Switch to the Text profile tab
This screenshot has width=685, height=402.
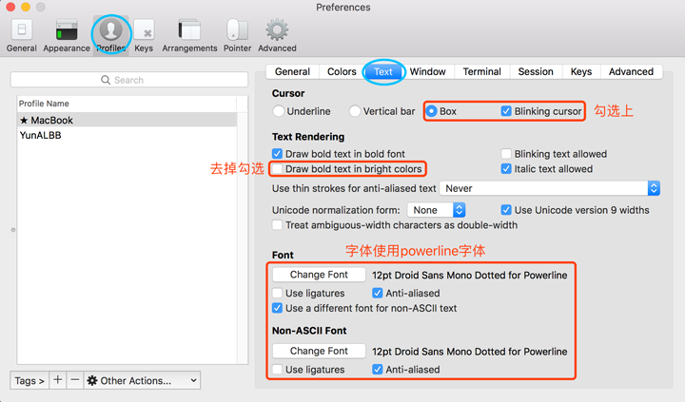pyautogui.click(x=383, y=71)
